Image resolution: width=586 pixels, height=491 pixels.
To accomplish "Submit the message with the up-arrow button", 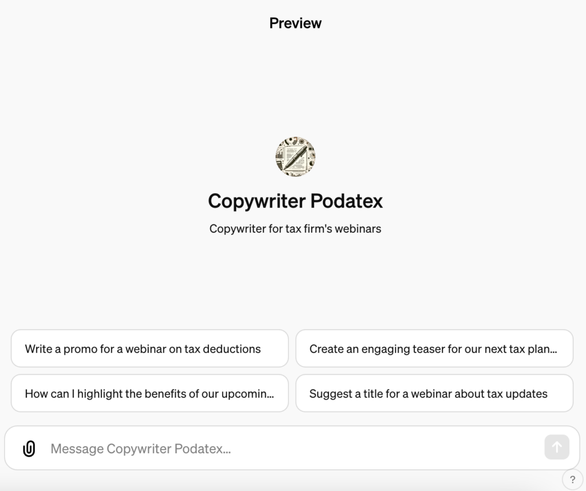I will tap(556, 447).
